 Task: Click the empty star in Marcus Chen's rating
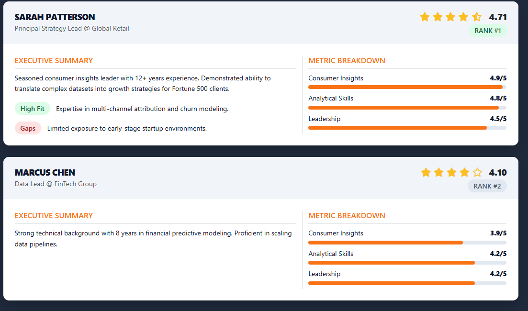click(477, 172)
